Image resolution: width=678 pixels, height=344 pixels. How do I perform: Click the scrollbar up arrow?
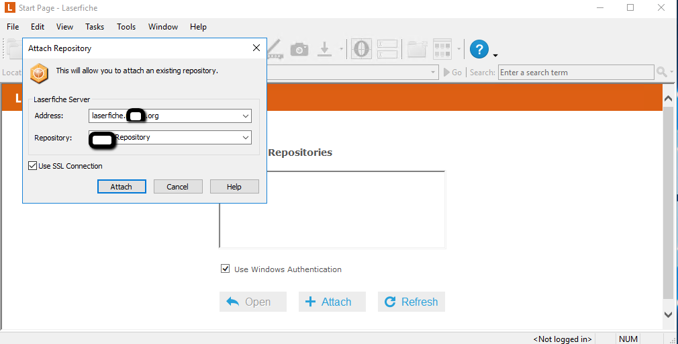pyautogui.click(x=668, y=99)
